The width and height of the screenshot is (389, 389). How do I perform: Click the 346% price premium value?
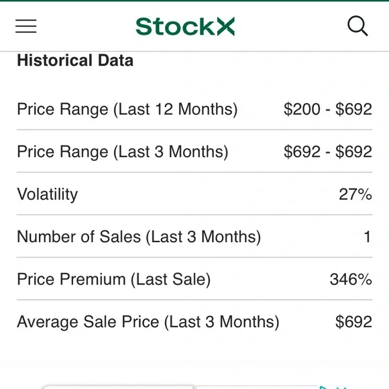coord(351,279)
